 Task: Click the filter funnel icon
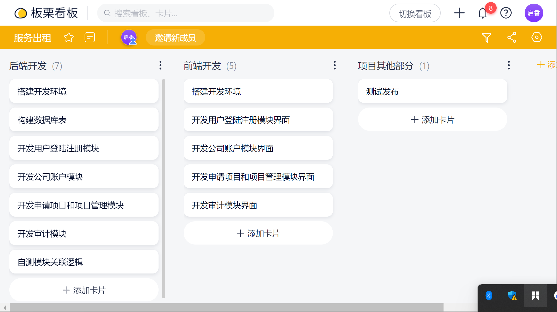486,38
